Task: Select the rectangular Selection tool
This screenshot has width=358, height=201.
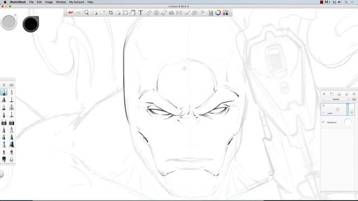Action: 95,13
